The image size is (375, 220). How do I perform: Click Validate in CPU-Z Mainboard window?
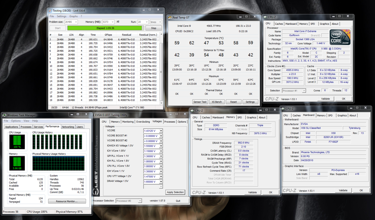point(343,190)
